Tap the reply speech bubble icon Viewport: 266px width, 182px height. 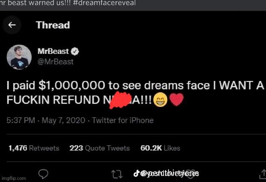(x=43, y=173)
